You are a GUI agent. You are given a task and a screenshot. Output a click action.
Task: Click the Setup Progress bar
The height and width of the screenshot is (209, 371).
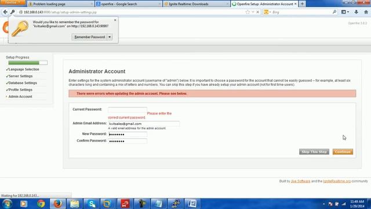coord(28,63)
